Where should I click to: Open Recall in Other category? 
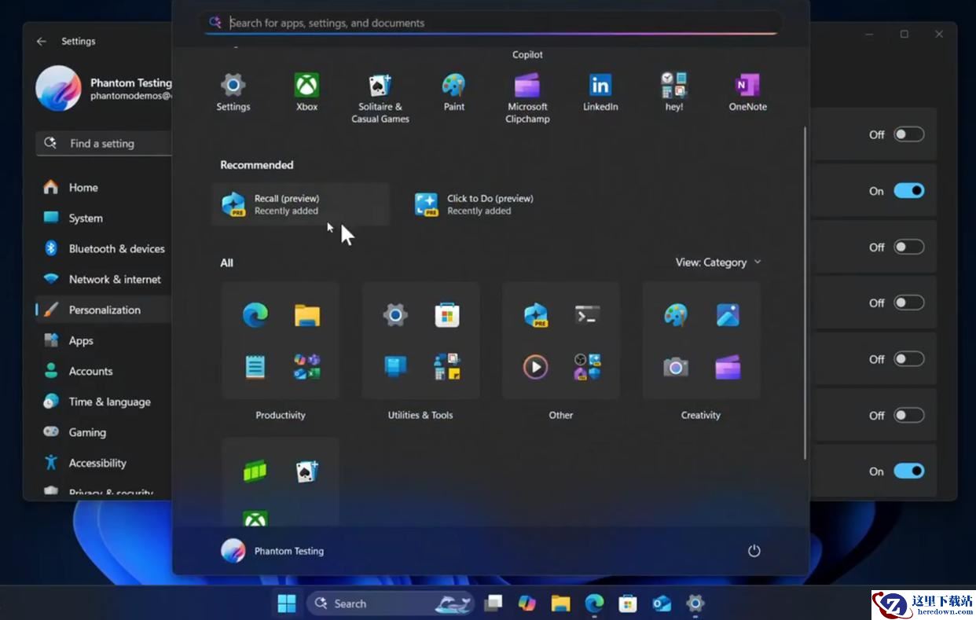(535, 315)
